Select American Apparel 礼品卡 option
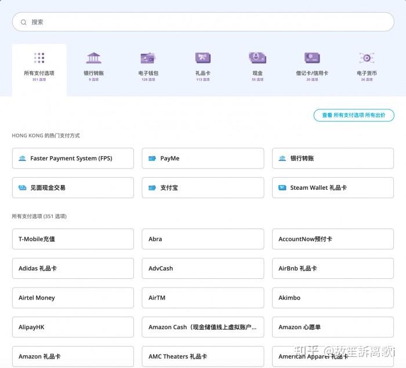Viewport: 406px width, 368px height. click(333, 356)
